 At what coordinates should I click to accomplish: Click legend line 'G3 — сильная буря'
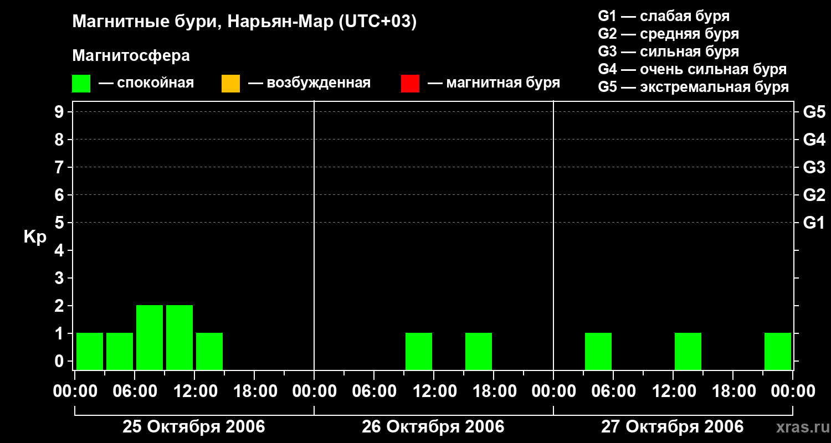point(668,51)
